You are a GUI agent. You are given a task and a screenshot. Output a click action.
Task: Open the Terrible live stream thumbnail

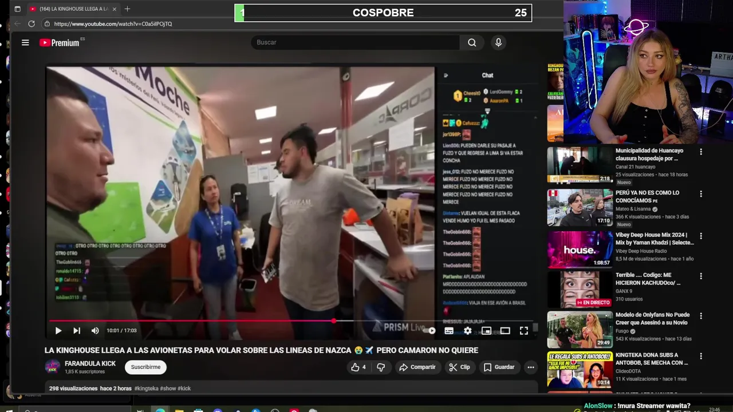pos(580,290)
